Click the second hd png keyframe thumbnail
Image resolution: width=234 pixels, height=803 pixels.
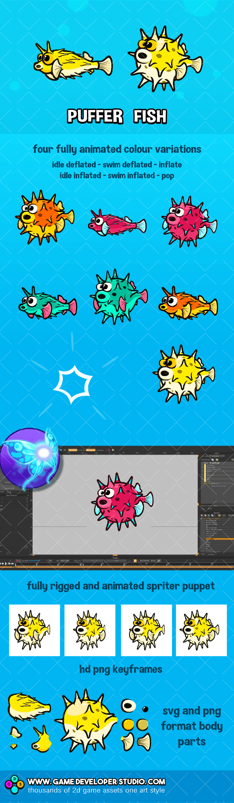click(x=90, y=630)
